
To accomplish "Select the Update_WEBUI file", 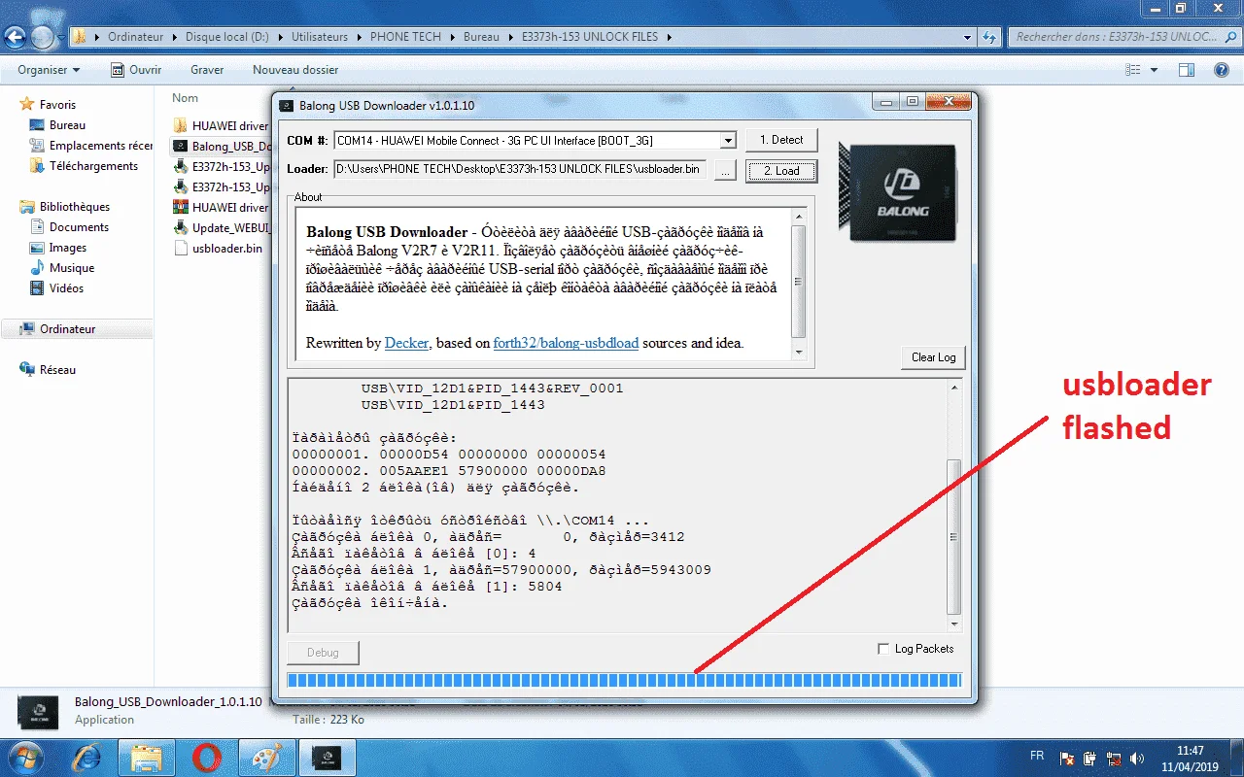I will tap(222, 228).
